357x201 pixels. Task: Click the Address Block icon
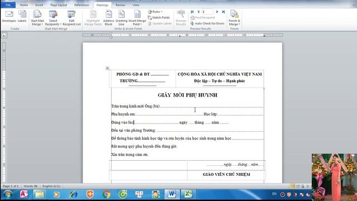[x=108, y=18]
